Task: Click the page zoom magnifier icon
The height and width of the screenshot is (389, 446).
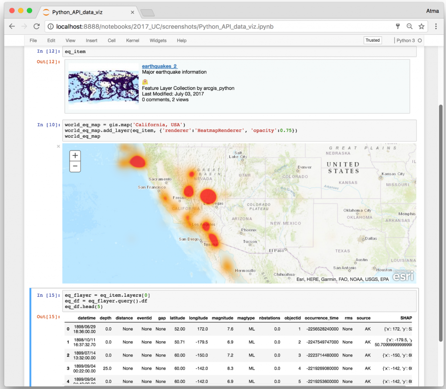Action: pyautogui.click(x=409, y=26)
